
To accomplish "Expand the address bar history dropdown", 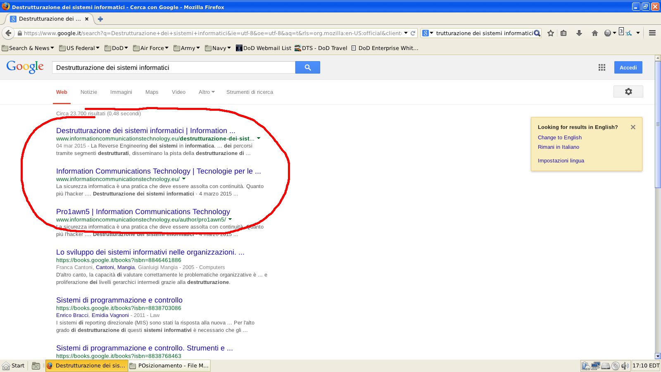I will 406,33.
